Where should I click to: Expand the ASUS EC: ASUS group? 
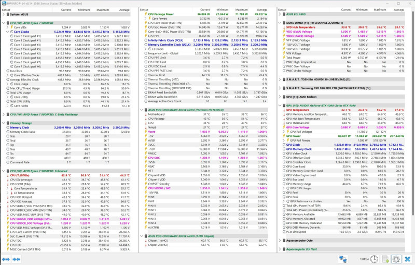click(280, 15)
